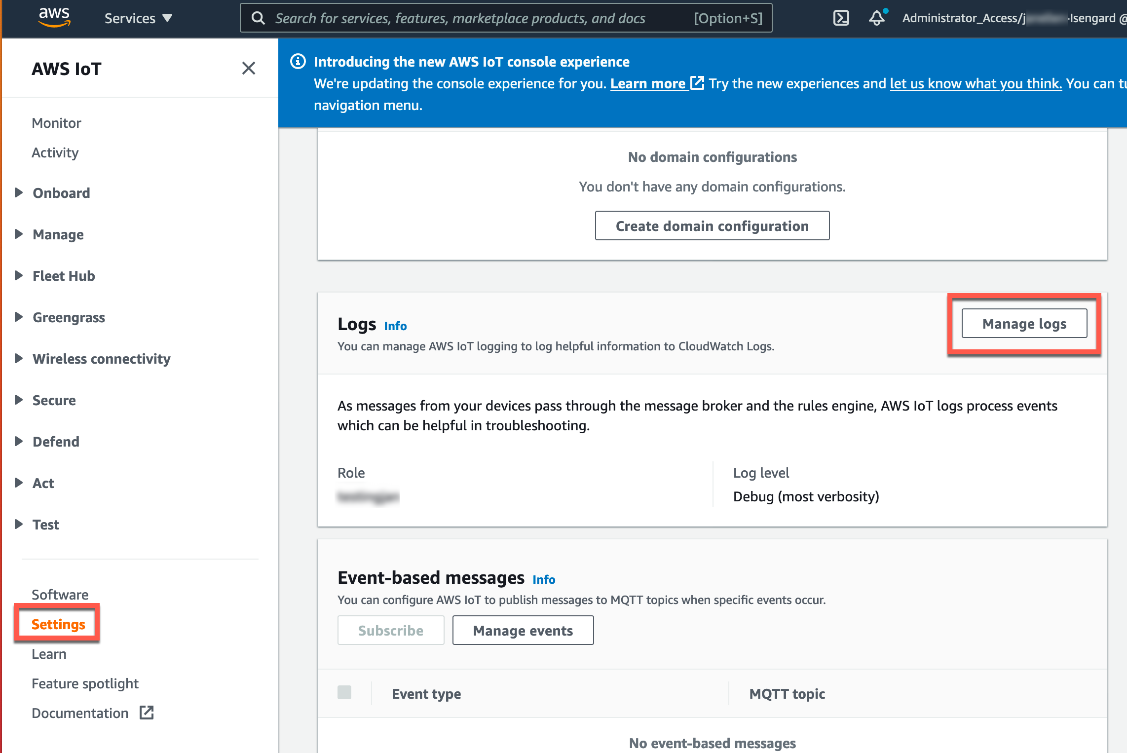The image size is (1127, 753).
Task: Expand the Defend section
Action: pos(19,441)
